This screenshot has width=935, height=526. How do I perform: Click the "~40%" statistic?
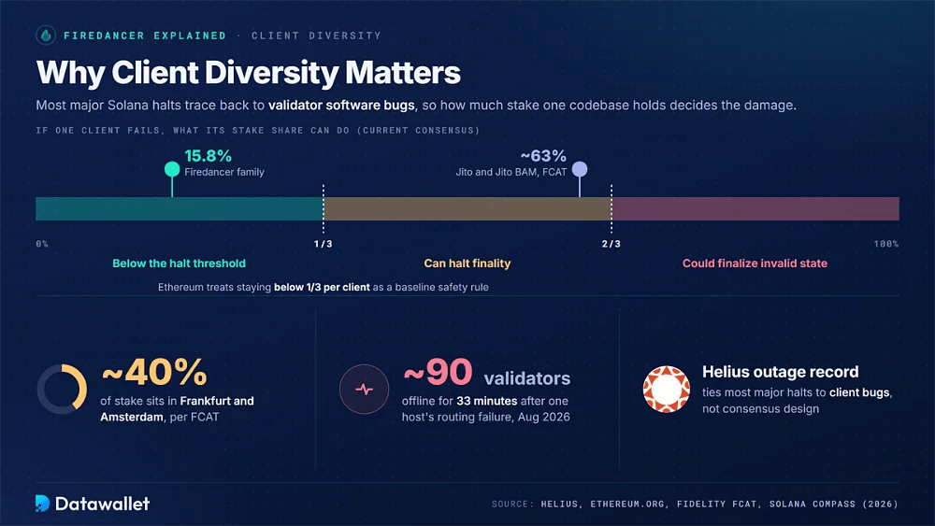154,372
